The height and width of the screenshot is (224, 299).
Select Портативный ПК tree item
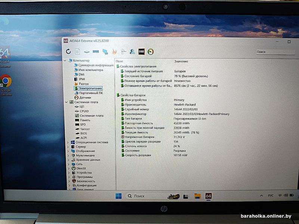[x=91, y=93]
